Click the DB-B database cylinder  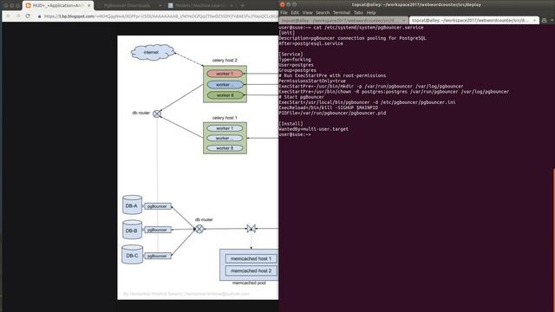coord(132,230)
